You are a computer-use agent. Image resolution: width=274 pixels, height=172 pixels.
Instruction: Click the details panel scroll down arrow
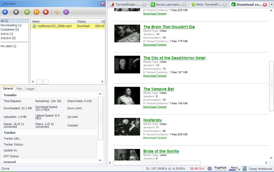click(100, 160)
